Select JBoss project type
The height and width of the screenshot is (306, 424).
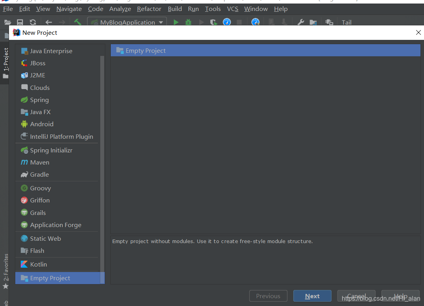57,63
